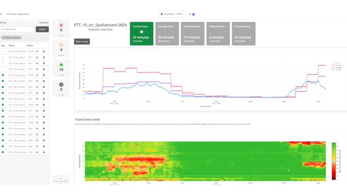The width and height of the screenshot is (347, 195).
Task: Open chart icon for ETT_+0_on_Palmir row
Action: [x=37, y=51]
